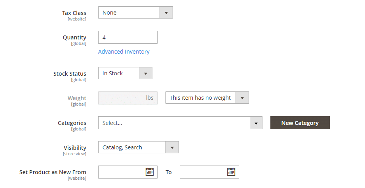Click the Stock Status field label

tap(70, 74)
